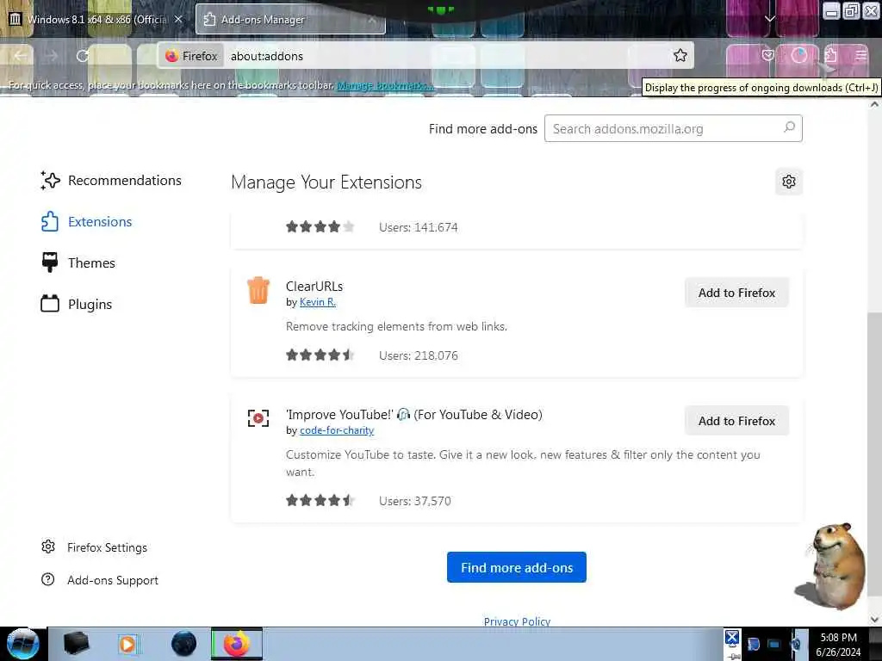Click the Users: 37,570 text
Viewport: 882px width, 661px height.
(x=415, y=501)
